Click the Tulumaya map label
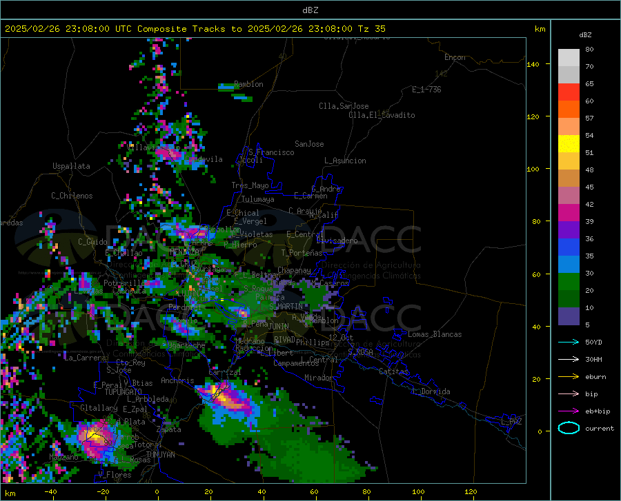Image resolution: width=621 pixels, height=501 pixels. tap(258, 199)
